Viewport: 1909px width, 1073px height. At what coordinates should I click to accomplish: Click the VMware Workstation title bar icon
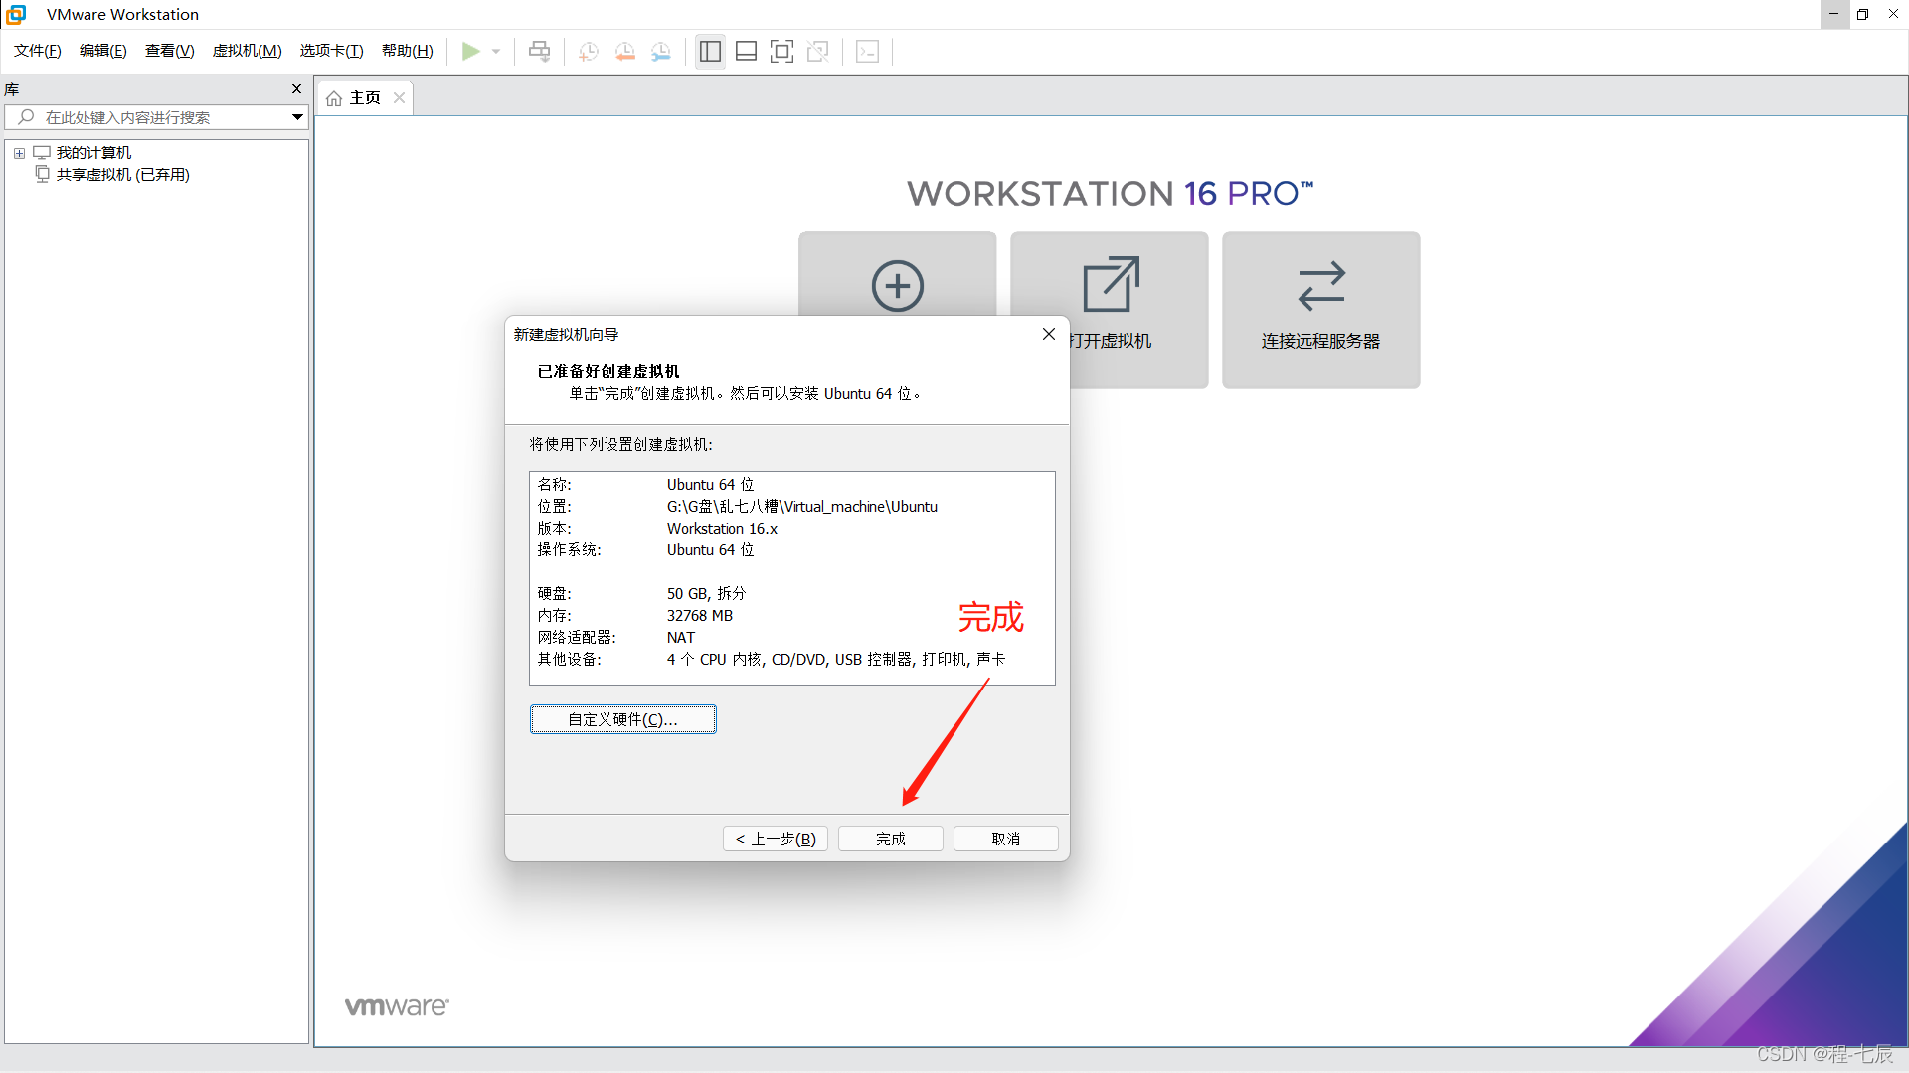(16, 15)
